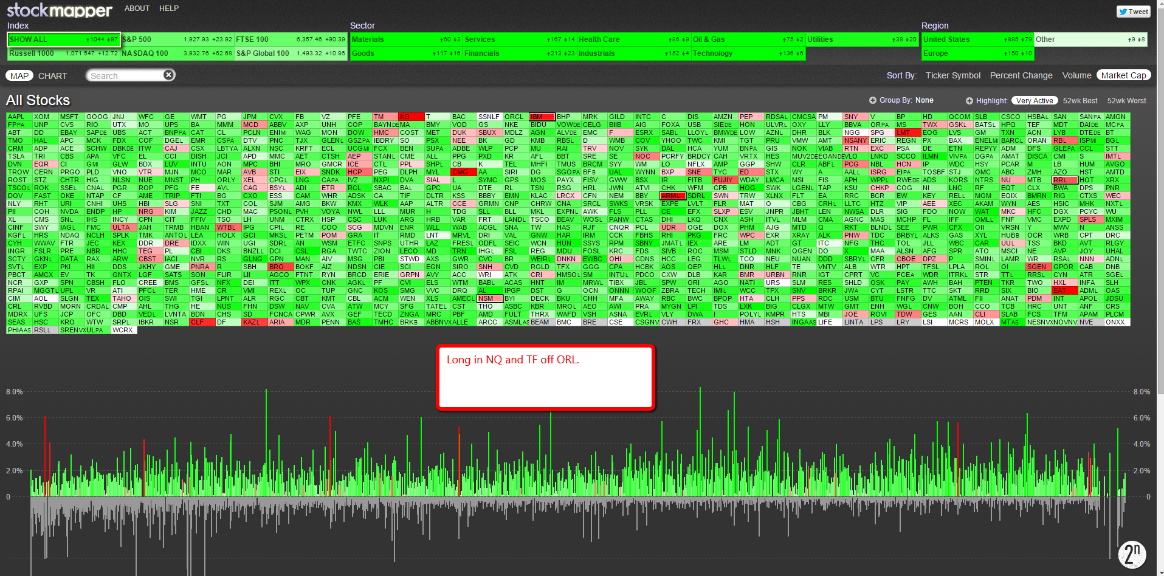Open the ABOUT page
This screenshot has height=576, width=1164.
point(137,9)
